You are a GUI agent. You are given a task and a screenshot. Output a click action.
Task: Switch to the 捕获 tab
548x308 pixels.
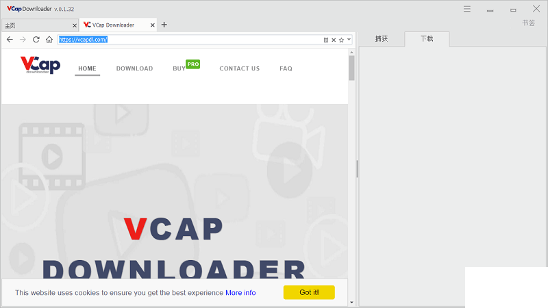point(382,39)
